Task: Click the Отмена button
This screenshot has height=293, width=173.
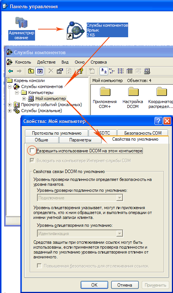Action: (x=125, y=285)
